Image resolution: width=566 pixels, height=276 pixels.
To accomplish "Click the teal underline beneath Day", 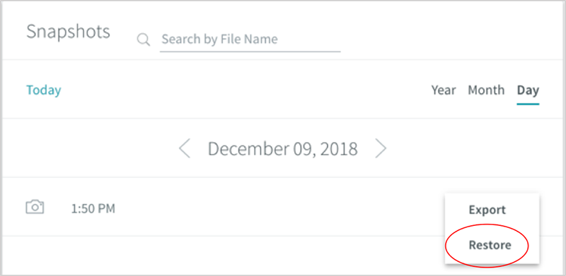I will (528, 104).
